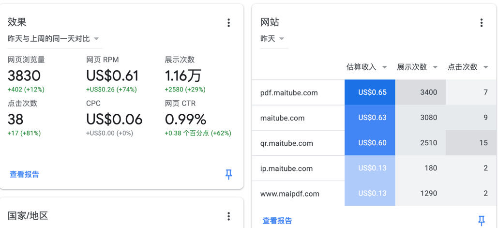Open the 效果 card three-dot menu
498x228 pixels.
pos(228,23)
